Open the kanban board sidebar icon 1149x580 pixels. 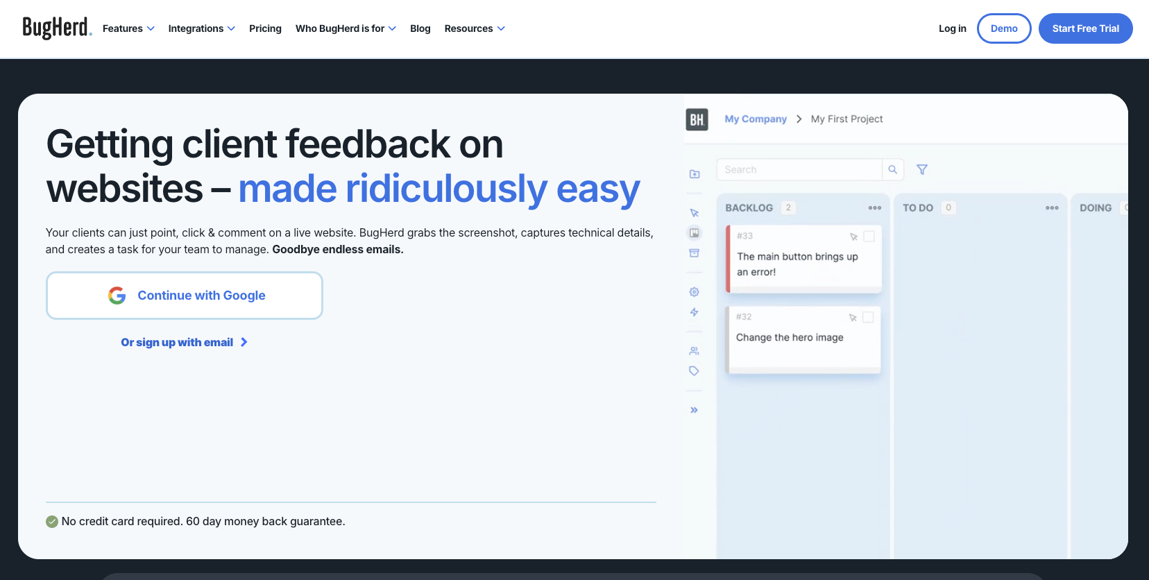(x=695, y=233)
